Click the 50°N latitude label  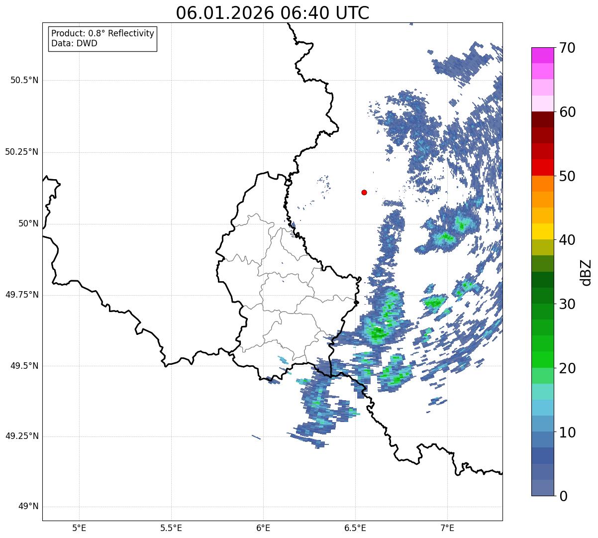click(28, 223)
